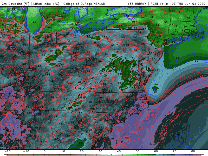Click the "Lifted Index (°C)" header label
This screenshot has width=208, height=156.
46,4
